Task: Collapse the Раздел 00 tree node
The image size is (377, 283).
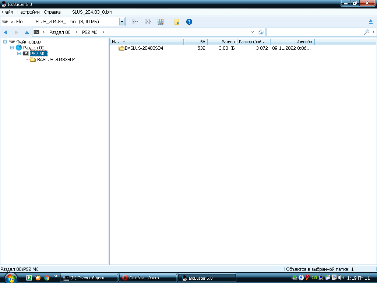Action: 12,48
